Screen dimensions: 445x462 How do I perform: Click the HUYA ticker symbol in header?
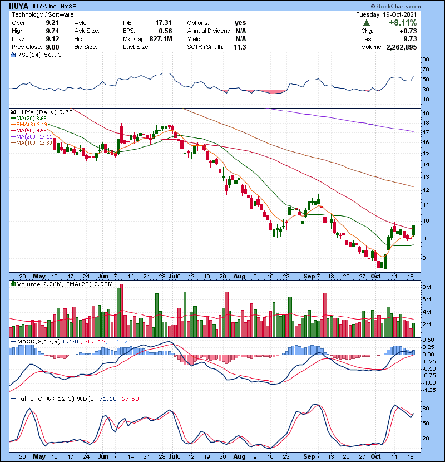click(18, 6)
